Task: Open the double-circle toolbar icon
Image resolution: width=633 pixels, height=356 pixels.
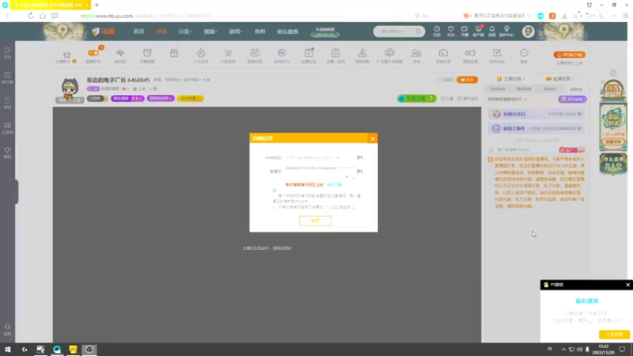Action: tap(470, 53)
